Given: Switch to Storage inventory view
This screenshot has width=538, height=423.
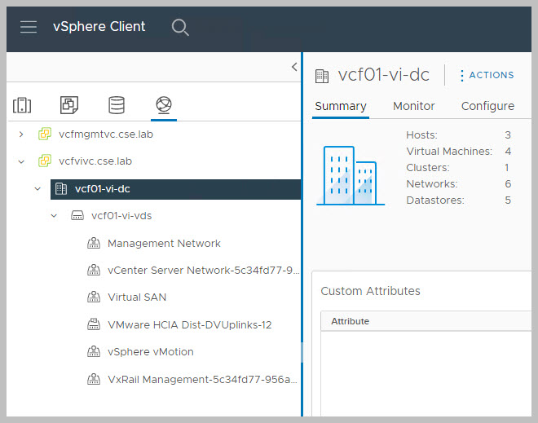Looking at the screenshot, I should point(117,105).
